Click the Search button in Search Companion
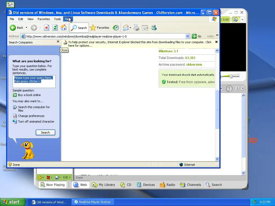Image resolution: width=275 pixels, height=206 pixels. point(45,133)
